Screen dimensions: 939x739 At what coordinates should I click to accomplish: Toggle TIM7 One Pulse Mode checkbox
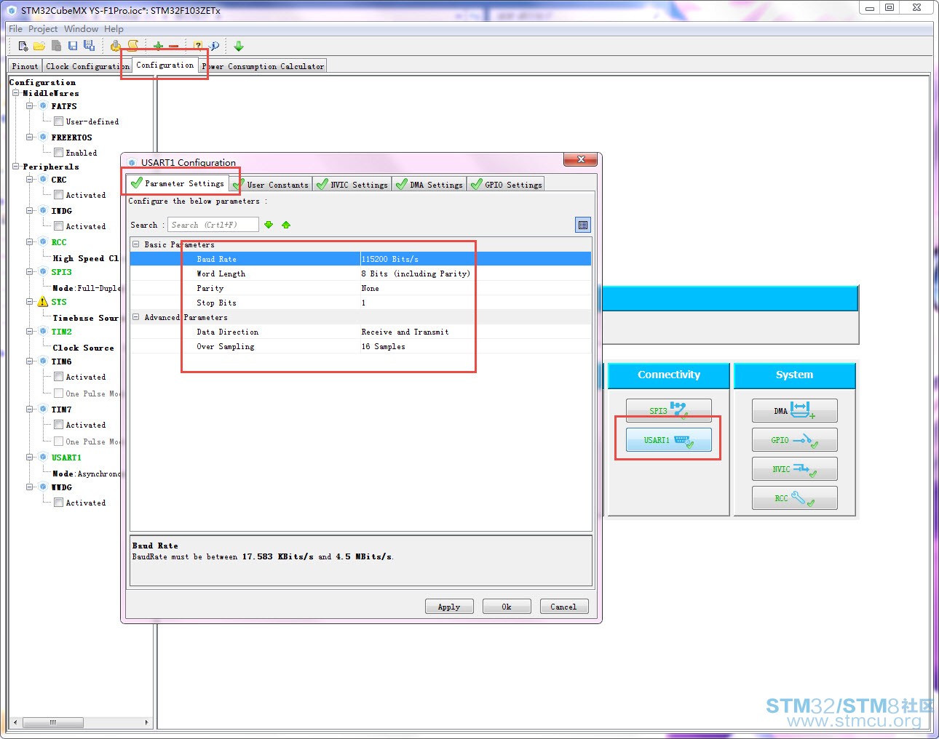coord(58,441)
